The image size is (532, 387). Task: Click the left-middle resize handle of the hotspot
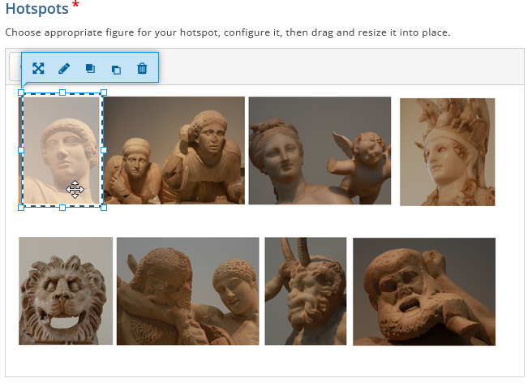(x=21, y=150)
